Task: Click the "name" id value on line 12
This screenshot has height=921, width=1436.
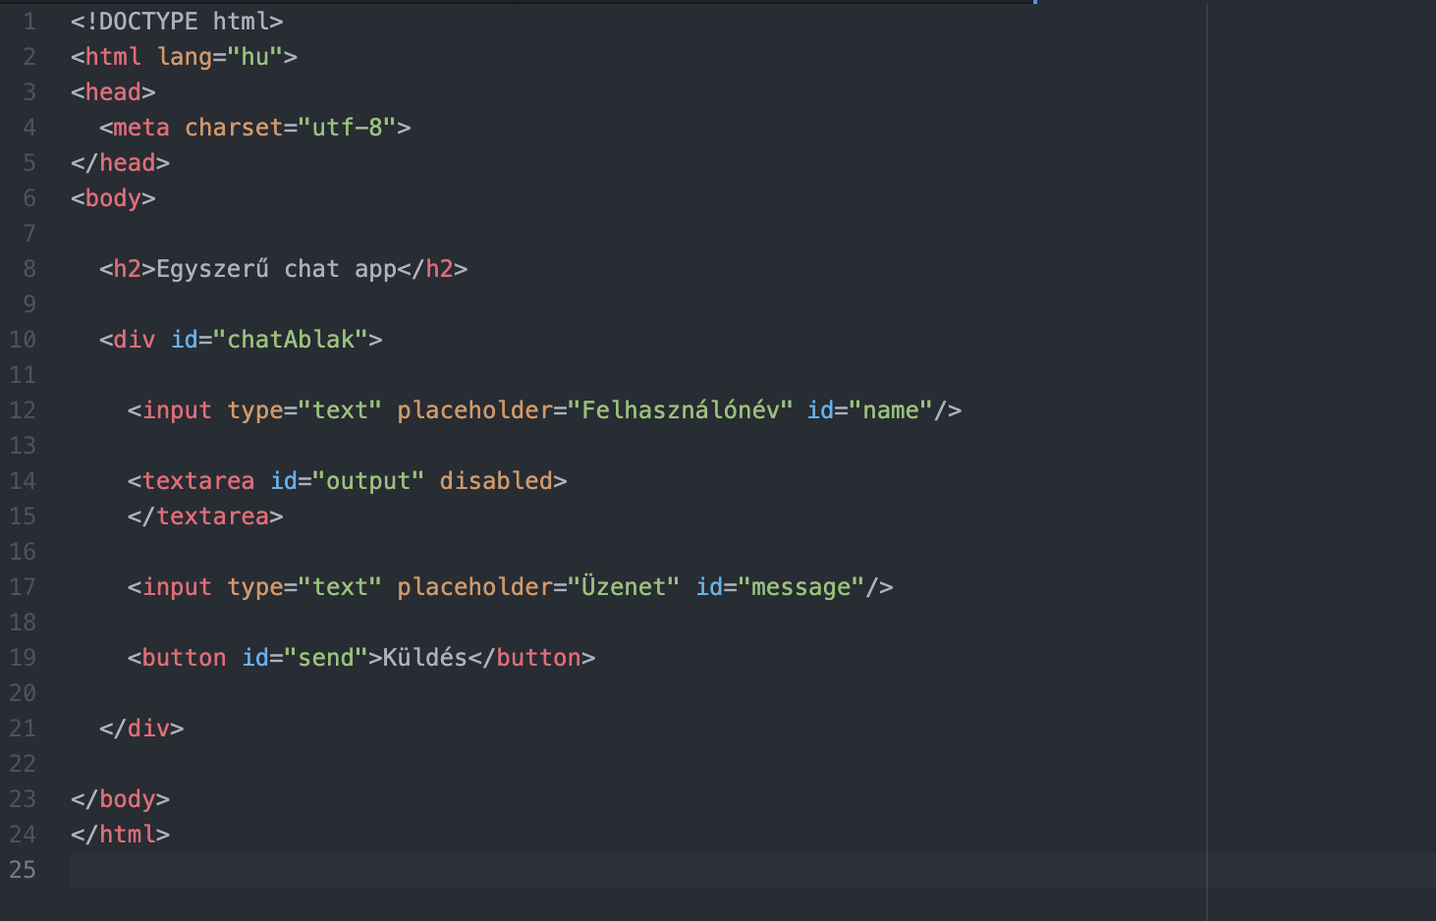Action: pyautogui.click(x=890, y=410)
